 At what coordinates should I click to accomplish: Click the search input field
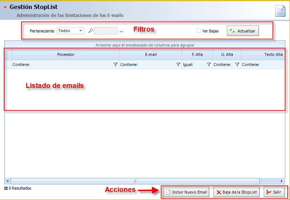click(x=106, y=31)
